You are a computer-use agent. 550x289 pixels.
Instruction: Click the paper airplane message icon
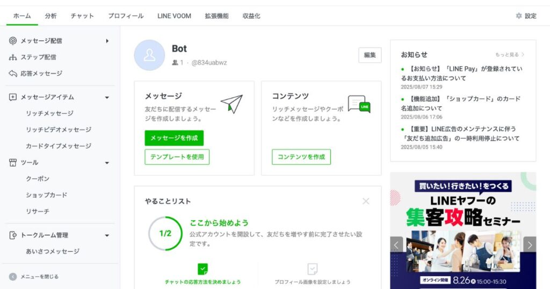point(232,104)
